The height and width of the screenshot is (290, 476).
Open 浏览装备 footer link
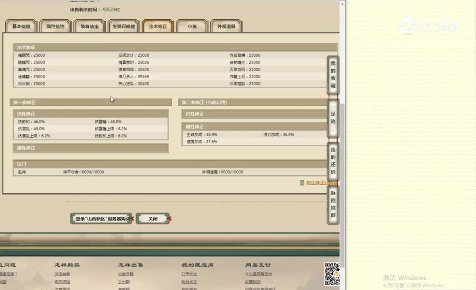(x=62, y=274)
